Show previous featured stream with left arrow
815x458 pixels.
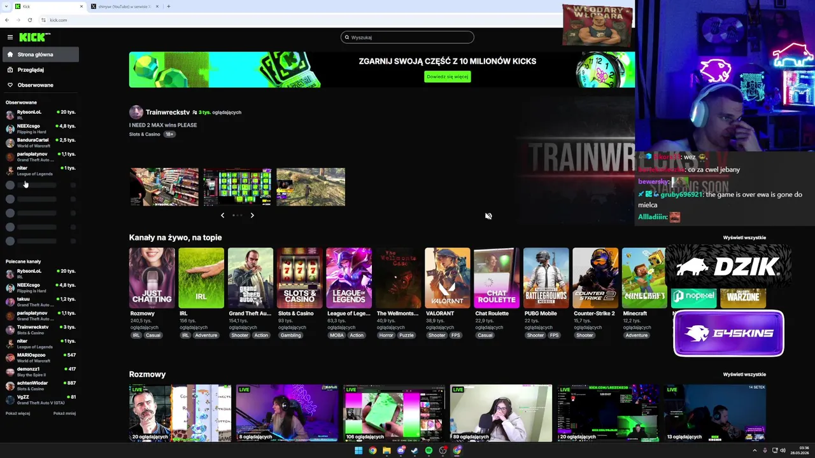(x=222, y=216)
